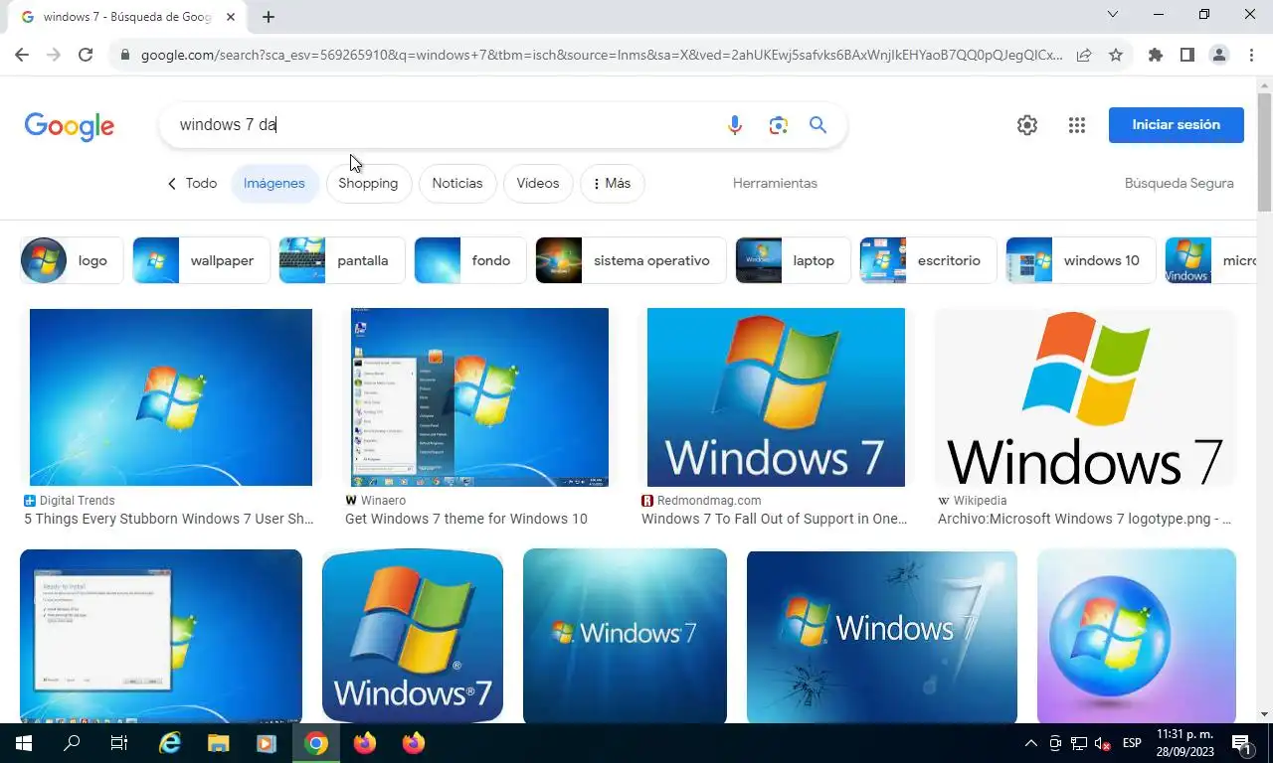View site information lock icon
1273x763 pixels.
[x=125, y=56]
